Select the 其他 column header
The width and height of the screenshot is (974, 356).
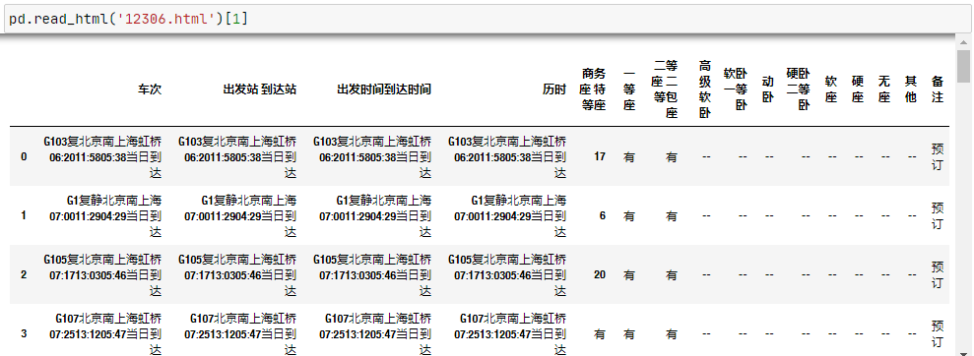point(911,89)
